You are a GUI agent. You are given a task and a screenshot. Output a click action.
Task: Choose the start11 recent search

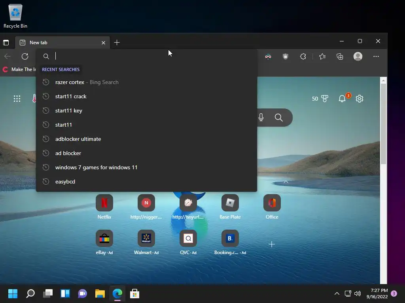(146, 125)
